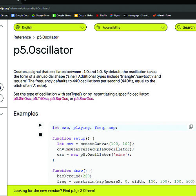Stop the example with the stop button
The width and height of the screenshot is (196, 196).
pyautogui.click(x=40, y=134)
